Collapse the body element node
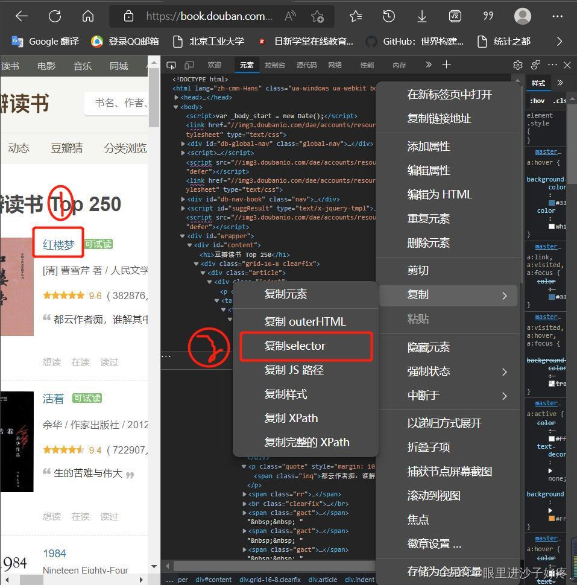This screenshot has width=577, height=585. pos(175,107)
